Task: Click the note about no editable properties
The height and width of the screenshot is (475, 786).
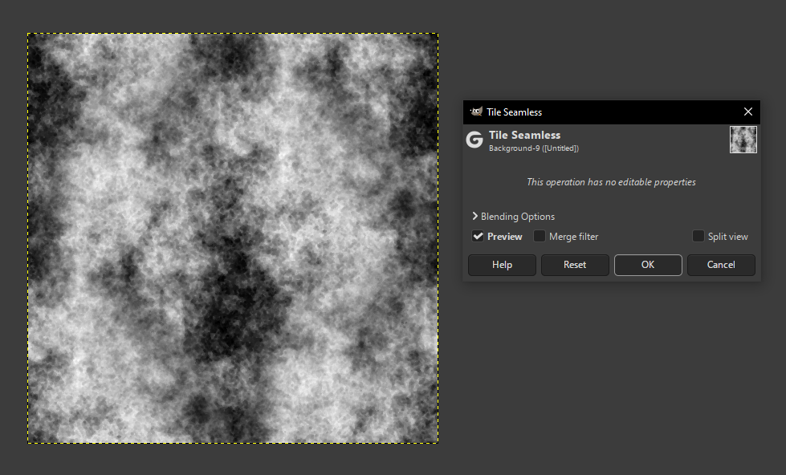Action: click(x=610, y=182)
